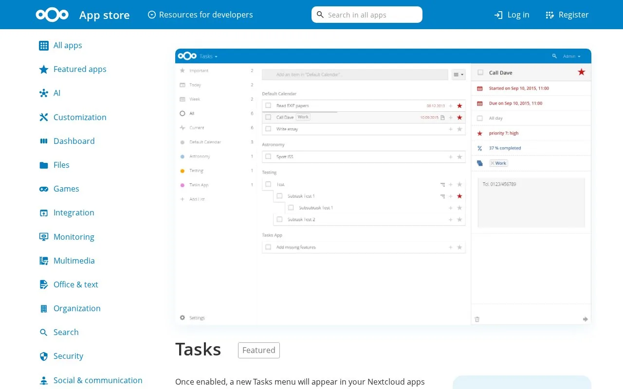Image resolution: width=623 pixels, height=389 pixels.
Task: Select the All apps grid icon
Action: point(44,46)
